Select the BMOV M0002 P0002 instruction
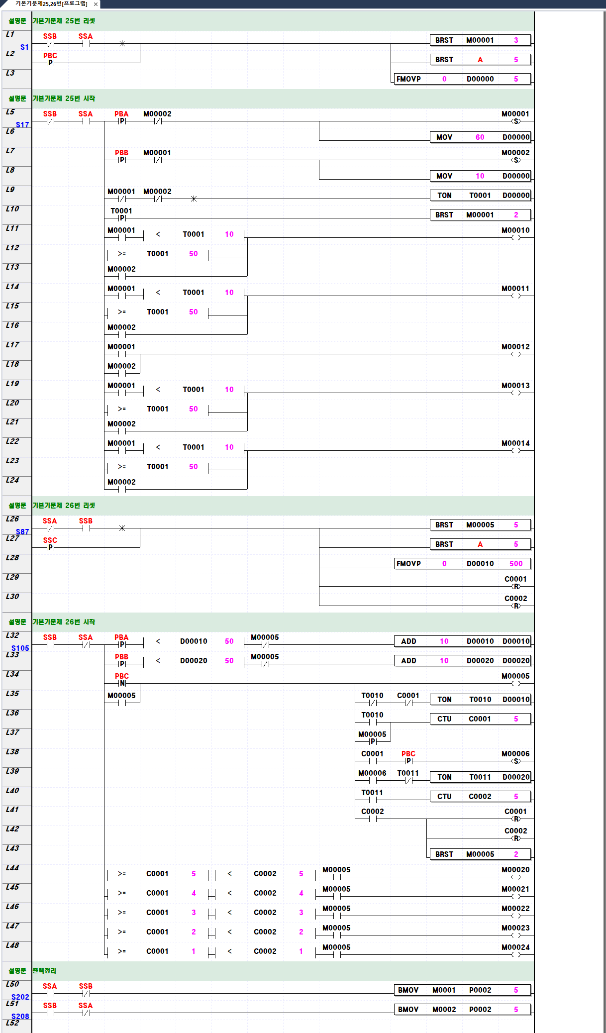The height and width of the screenshot is (1033, 606). pos(462,1009)
